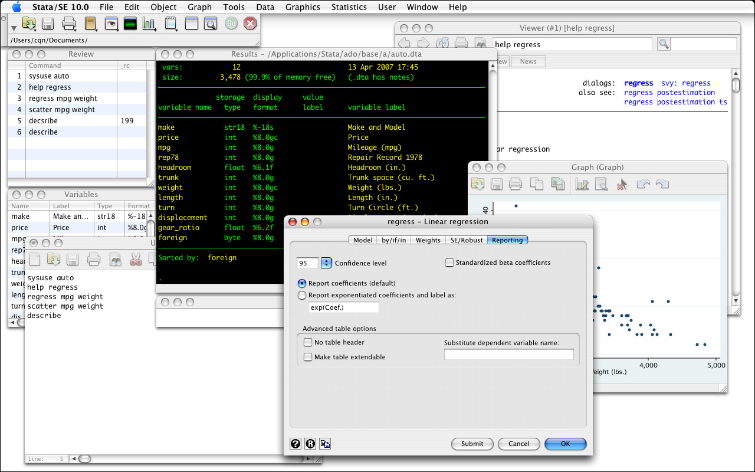Click the Substitute dependent variable name field

(x=508, y=355)
